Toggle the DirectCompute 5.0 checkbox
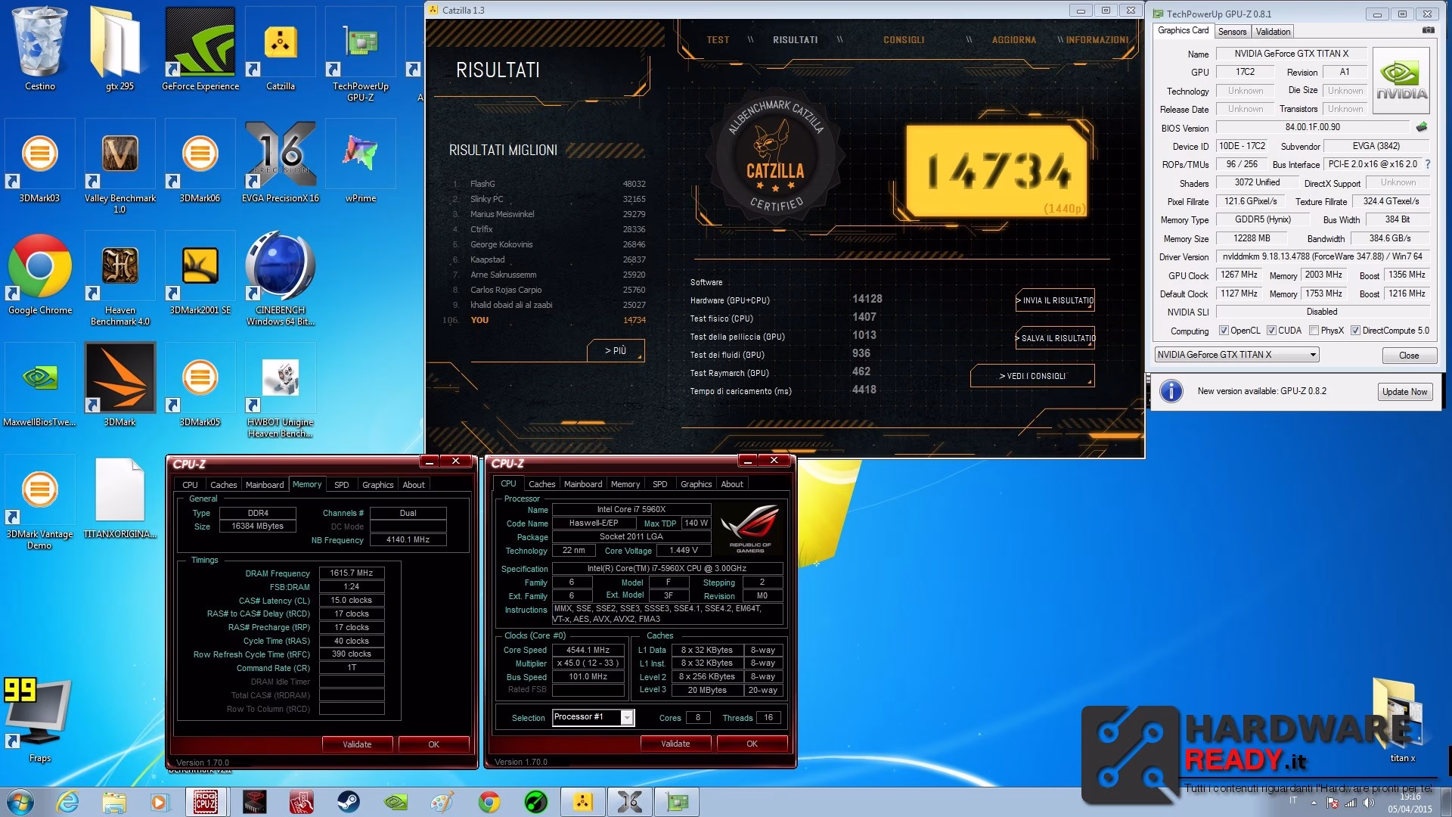The width and height of the screenshot is (1452, 817). click(1356, 331)
